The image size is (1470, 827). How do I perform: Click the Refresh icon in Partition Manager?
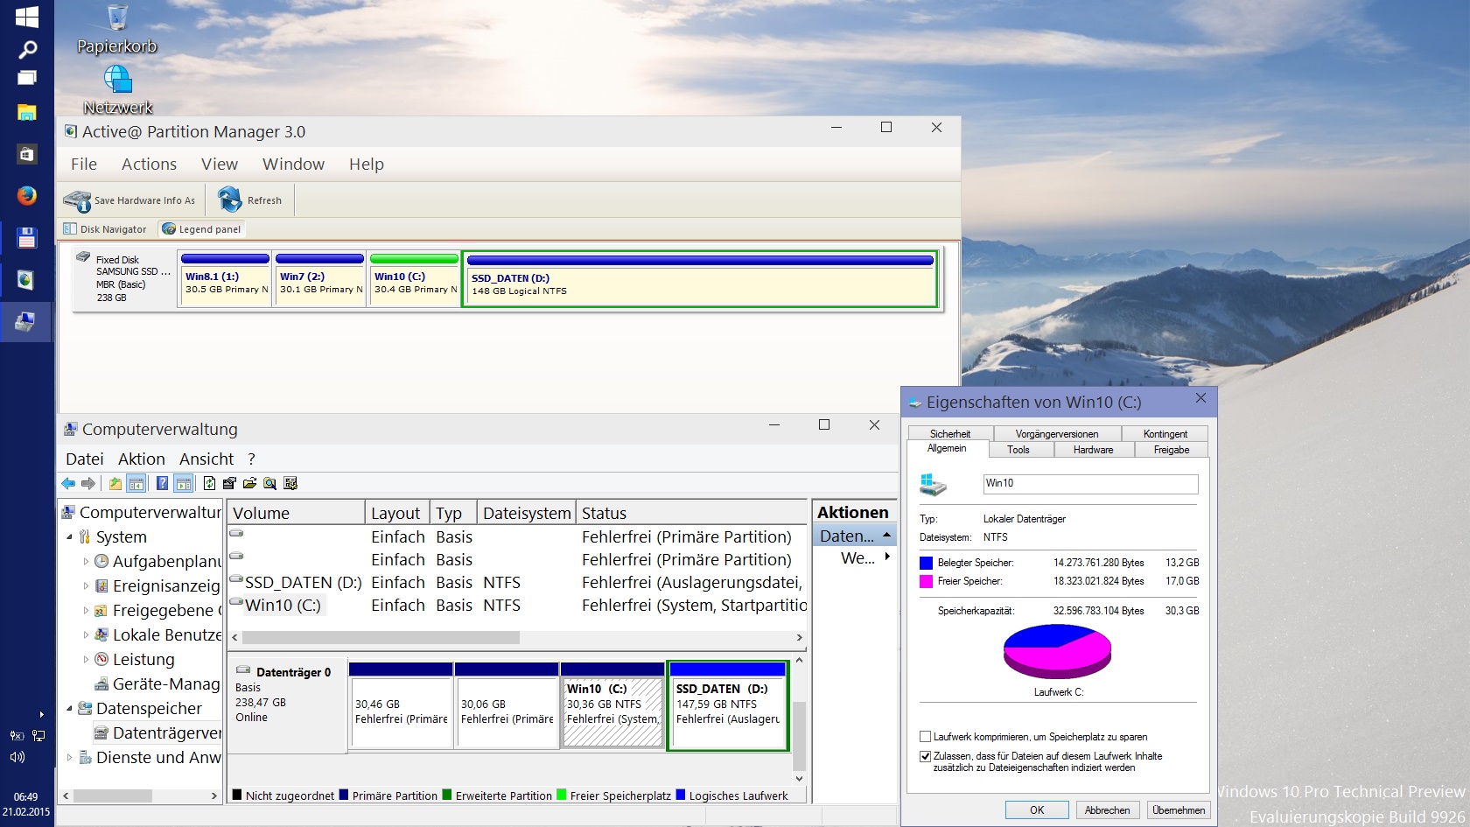[230, 200]
